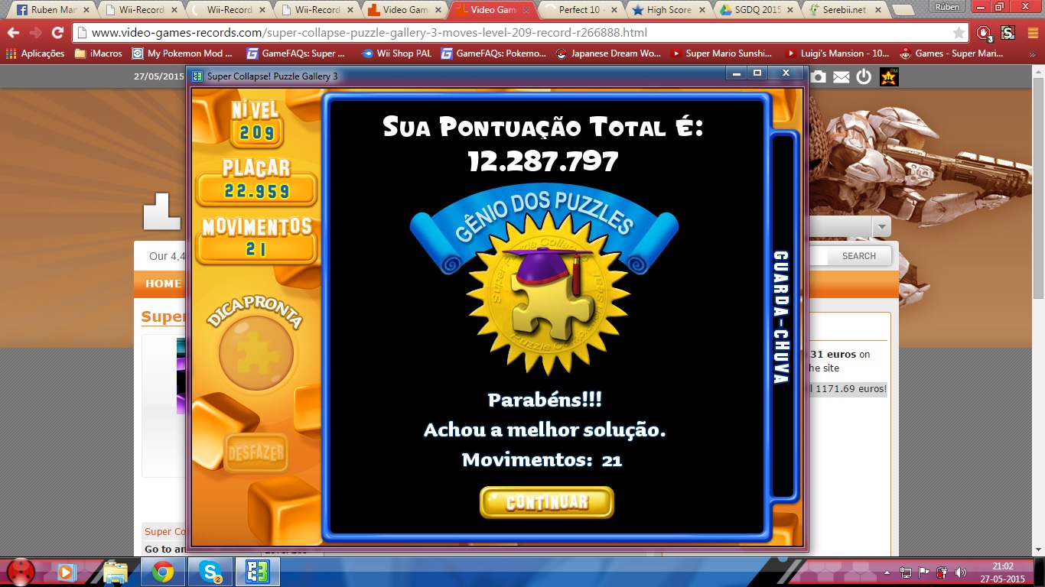The width and height of the screenshot is (1045, 587).
Task: Open the envelope messages icon
Action: pyautogui.click(x=842, y=76)
